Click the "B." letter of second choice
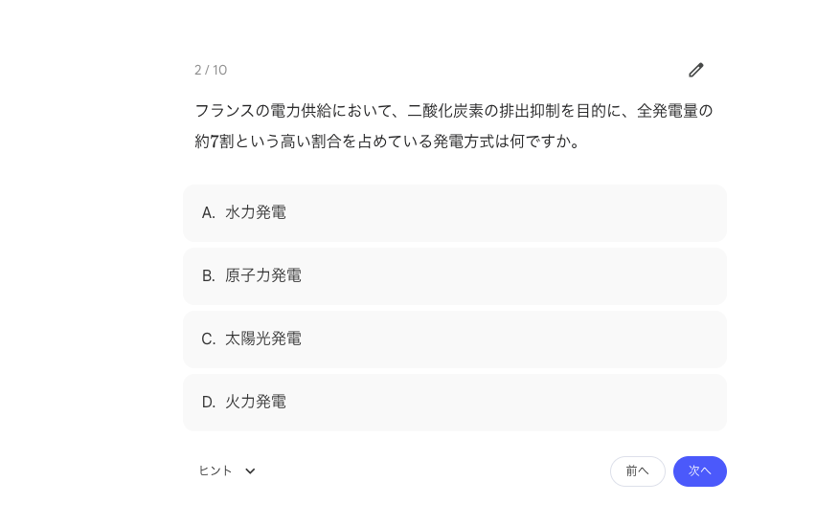 click(x=209, y=275)
